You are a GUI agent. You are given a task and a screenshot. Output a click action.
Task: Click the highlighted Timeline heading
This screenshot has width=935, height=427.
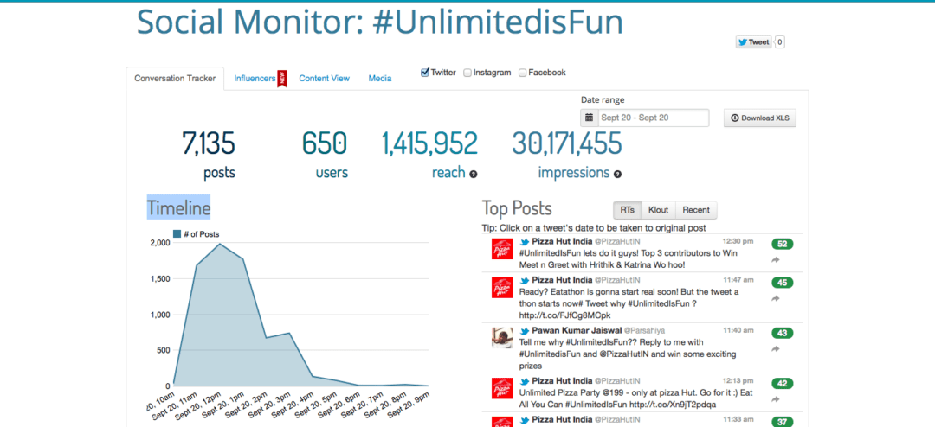[179, 207]
